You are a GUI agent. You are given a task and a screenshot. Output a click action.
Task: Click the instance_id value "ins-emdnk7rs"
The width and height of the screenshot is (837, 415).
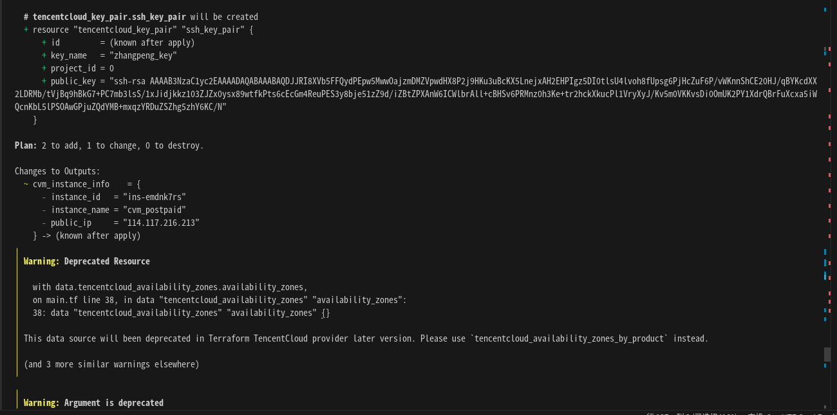[x=149, y=197]
